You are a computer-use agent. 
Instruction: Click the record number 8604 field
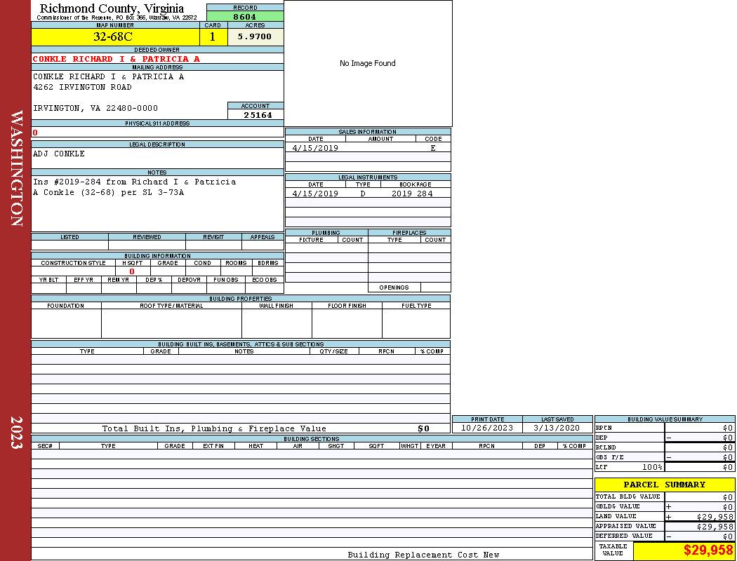click(245, 16)
